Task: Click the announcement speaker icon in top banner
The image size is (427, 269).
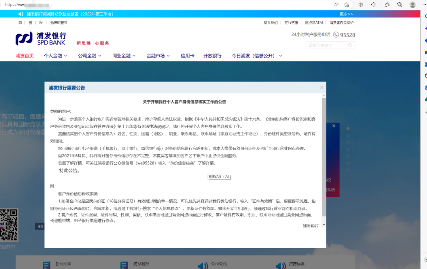Action: pyautogui.click(x=21, y=14)
